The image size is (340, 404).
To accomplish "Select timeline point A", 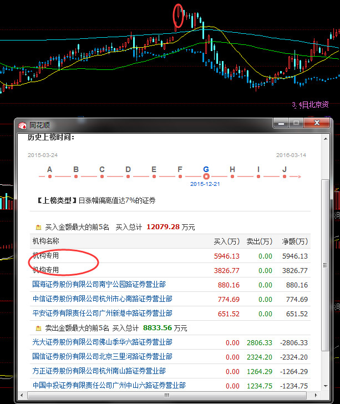I will (x=50, y=176).
